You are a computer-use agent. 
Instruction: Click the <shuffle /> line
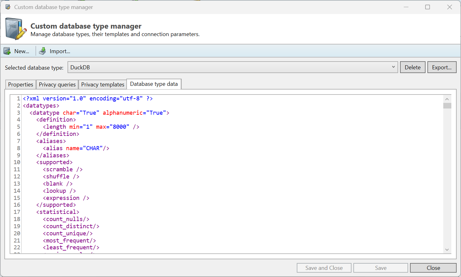click(x=61, y=177)
